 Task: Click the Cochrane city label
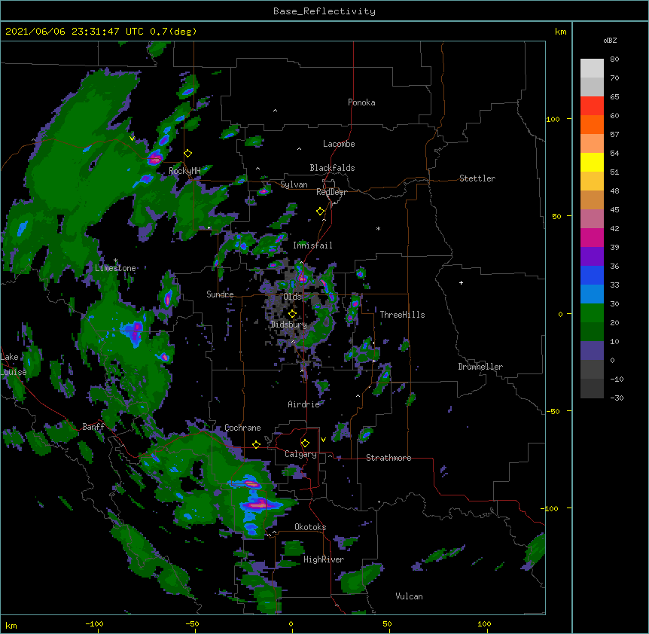[242, 428]
